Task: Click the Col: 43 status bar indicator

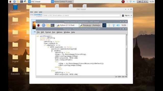Action: [x=125, y=77]
